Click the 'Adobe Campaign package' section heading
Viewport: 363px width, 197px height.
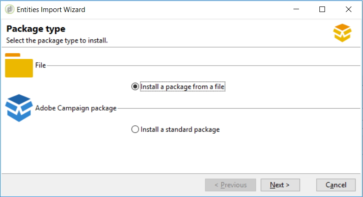pyautogui.click(x=76, y=108)
